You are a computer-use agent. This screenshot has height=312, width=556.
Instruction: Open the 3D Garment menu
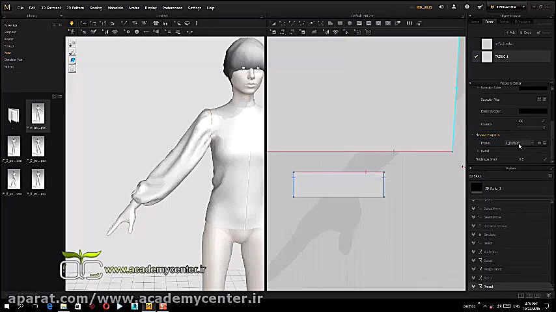tap(51, 8)
